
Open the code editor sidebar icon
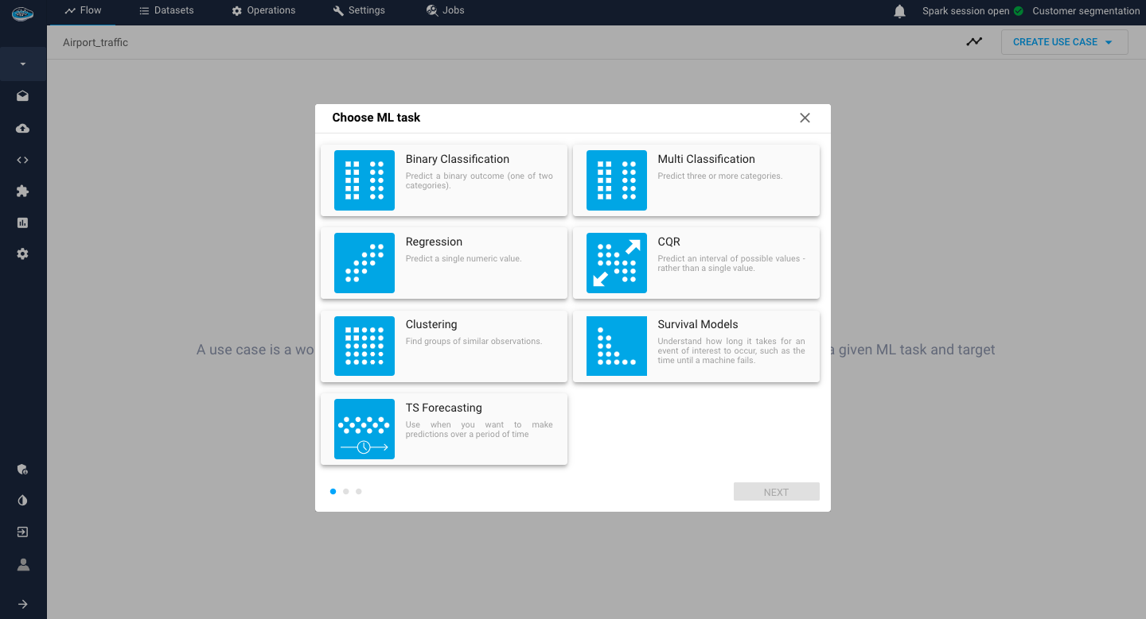[x=22, y=160]
